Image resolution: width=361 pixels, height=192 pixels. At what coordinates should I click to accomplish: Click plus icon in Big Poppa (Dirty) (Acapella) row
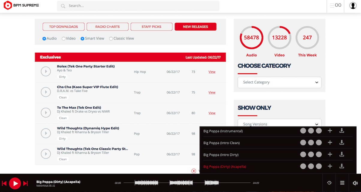[x=330, y=166]
